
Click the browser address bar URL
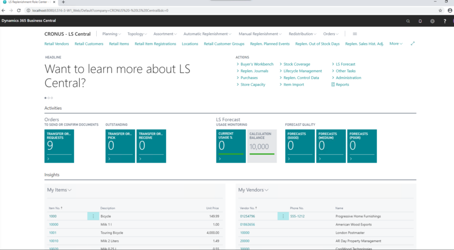click(100, 11)
